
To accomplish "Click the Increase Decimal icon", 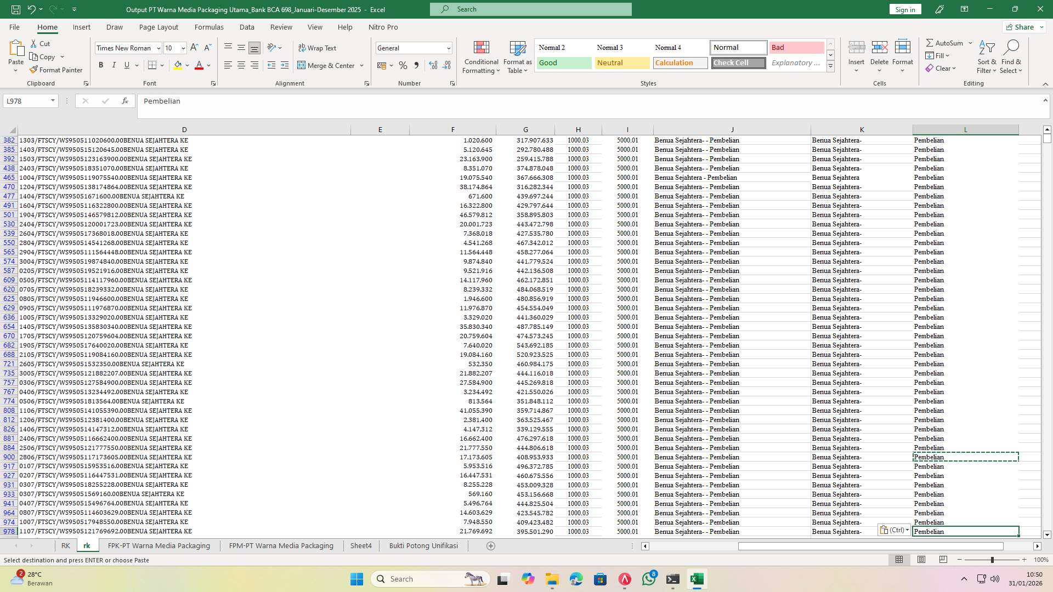I will coord(433,65).
